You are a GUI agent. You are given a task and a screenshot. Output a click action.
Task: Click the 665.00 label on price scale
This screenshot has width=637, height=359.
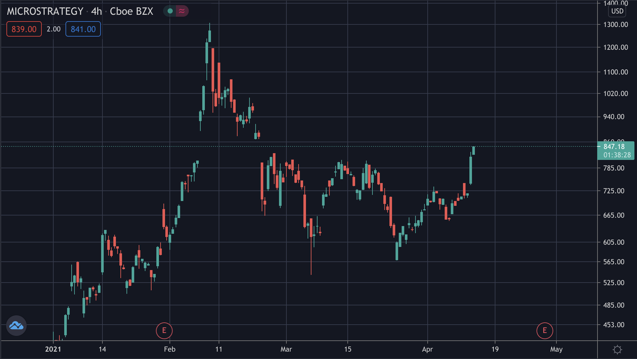(x=614, y=215)
